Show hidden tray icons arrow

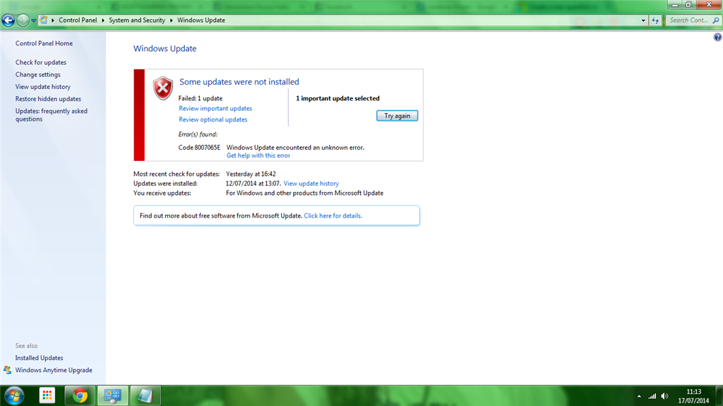[638, 396]
